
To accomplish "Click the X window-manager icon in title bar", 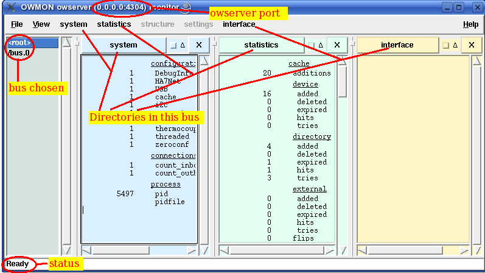I will point(11,7).
